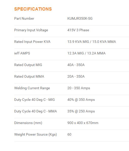Select the Weight Power Source (Kgs) label
The height and width of the screenshot is (151, 129).
coord(35,135)
